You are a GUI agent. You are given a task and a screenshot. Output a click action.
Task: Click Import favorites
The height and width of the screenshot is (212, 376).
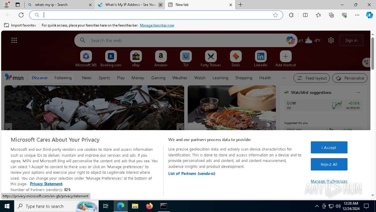20,25
